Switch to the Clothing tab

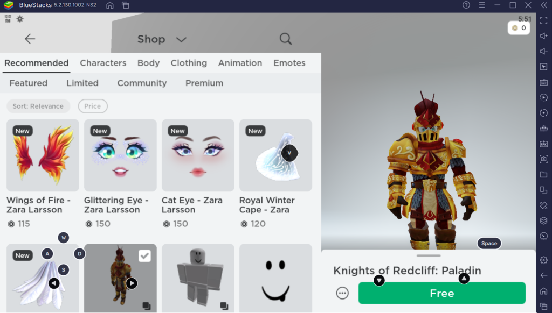[x=189, y=63]
